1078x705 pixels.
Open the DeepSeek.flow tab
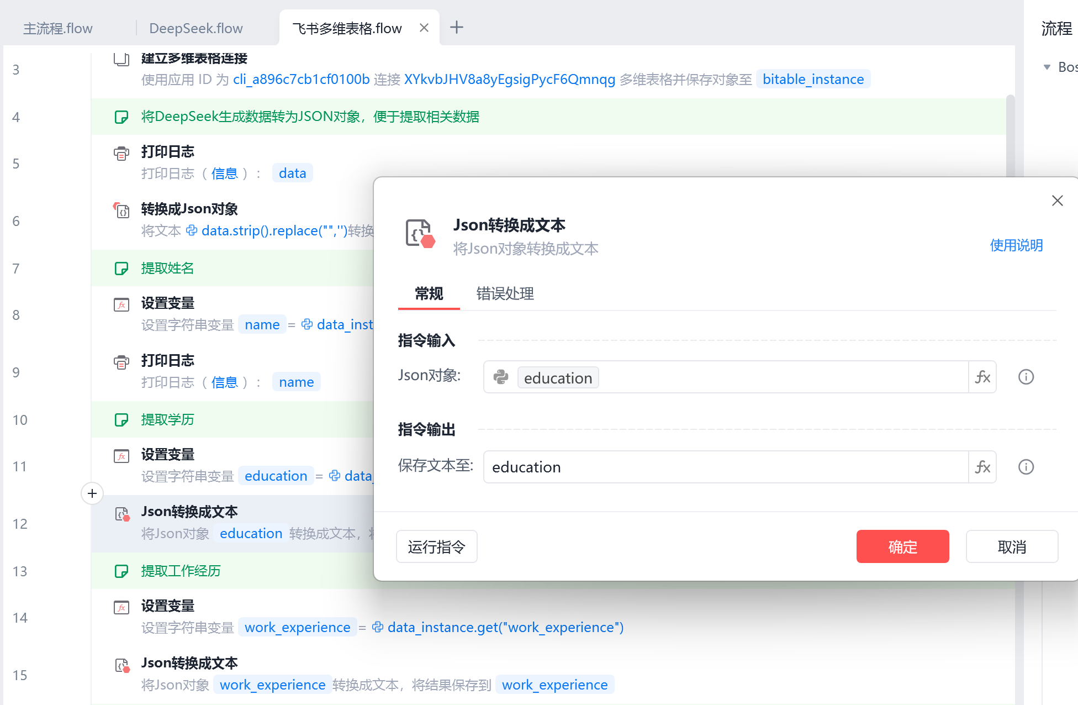click(x=195, y=28)
